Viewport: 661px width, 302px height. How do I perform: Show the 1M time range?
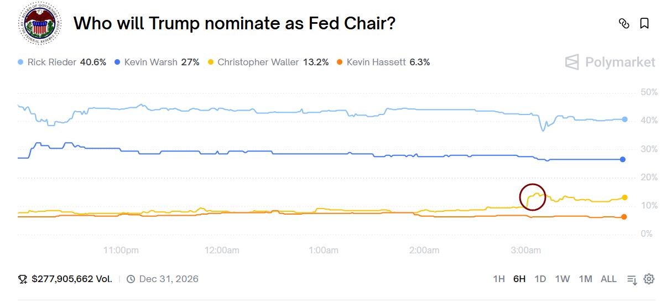[585, 279]
